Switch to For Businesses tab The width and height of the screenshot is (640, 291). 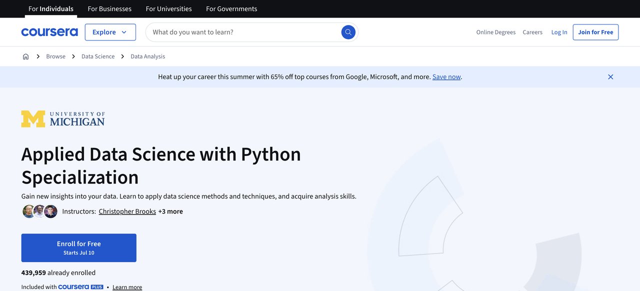click(109, 9)
